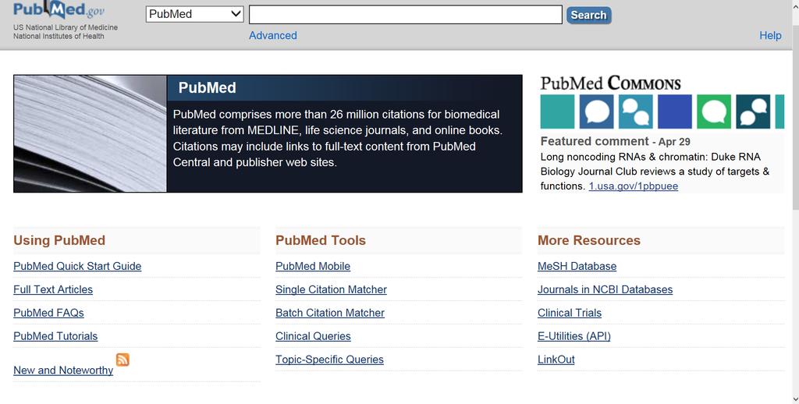Viewport: 799px width, 404px height.
Task: Open PubMed Tutorials link
Action: tap(55, 337)
